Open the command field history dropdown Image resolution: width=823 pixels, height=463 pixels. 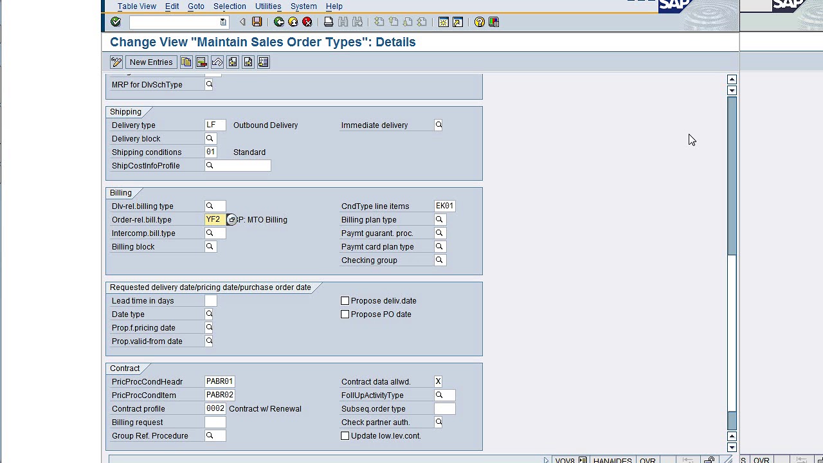(x=223, y=22)
